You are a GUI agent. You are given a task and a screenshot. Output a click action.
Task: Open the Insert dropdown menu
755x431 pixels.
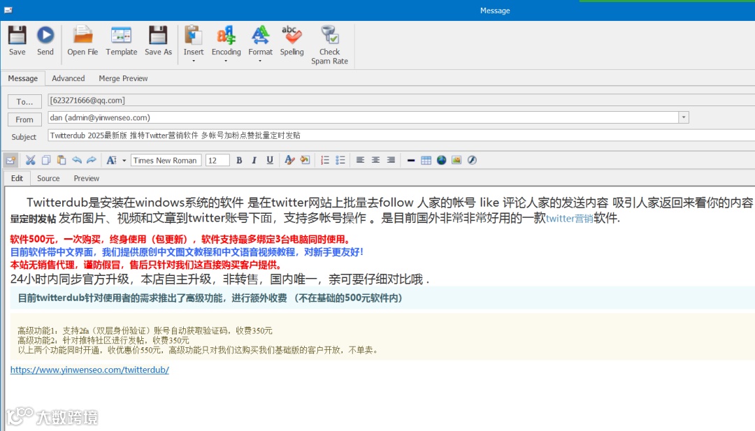point(194,44)
